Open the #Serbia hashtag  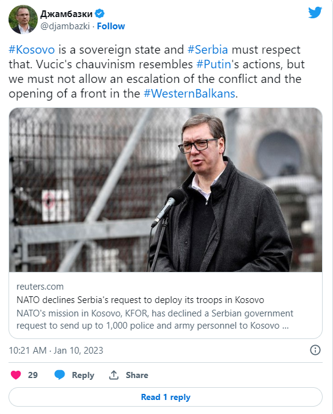[x=208, y=49]
